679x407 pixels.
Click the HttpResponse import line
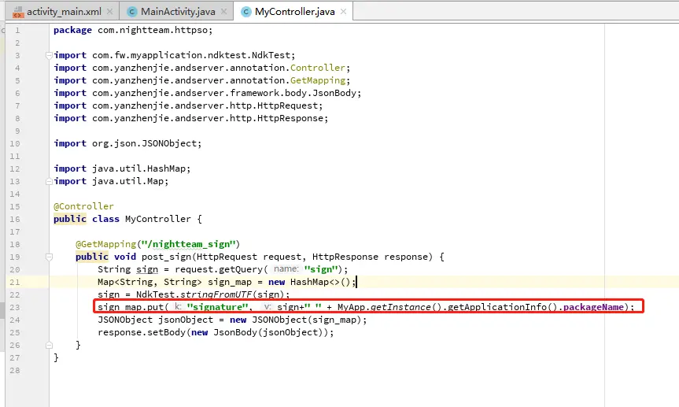[x=191, y=118]
